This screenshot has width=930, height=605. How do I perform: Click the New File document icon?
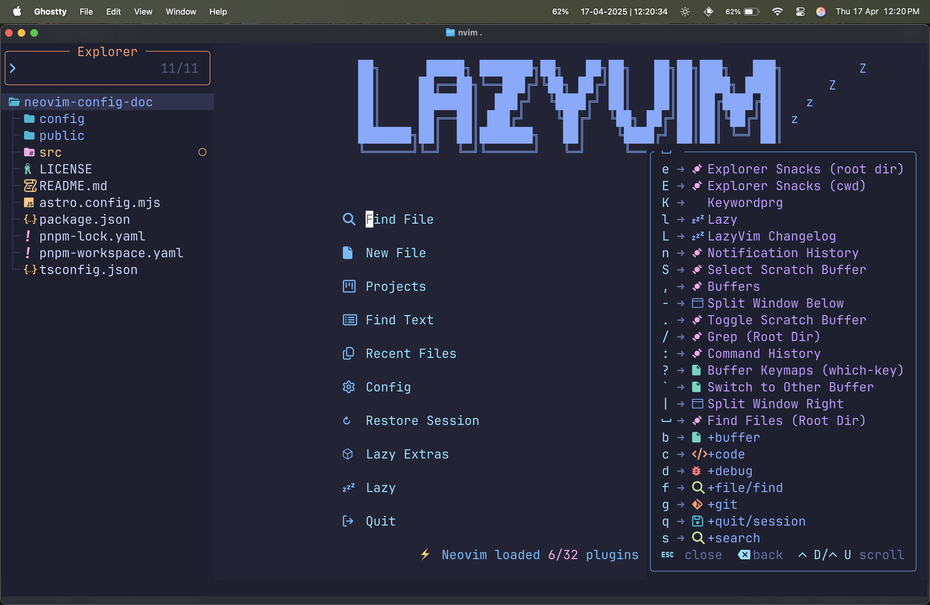coord(348,253)
